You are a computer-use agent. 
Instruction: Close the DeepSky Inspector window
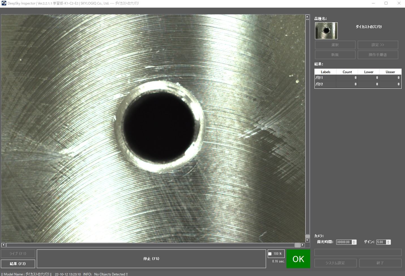pyautogui.click(x=399, y=3)
